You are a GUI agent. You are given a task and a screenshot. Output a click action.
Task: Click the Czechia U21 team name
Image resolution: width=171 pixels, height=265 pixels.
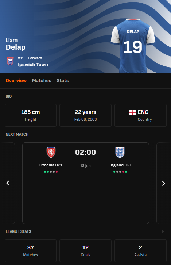[51, 165]
